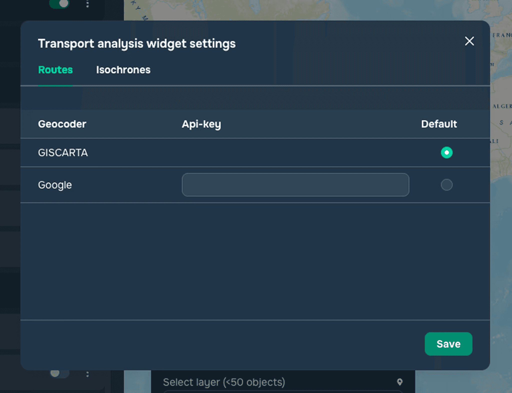Viewport: 512px width, 393px height.
Task: Set Google as the default geocoder
Action: (x=446, y=185)
